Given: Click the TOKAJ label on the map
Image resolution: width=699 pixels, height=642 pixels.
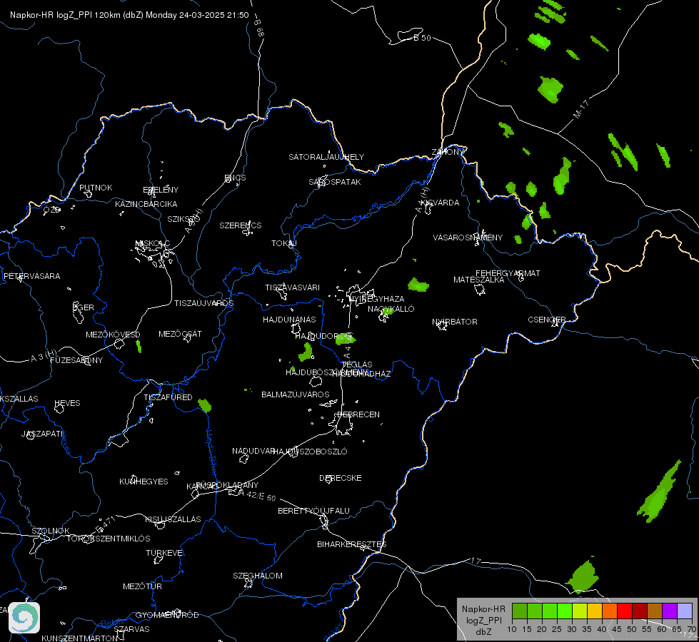Looking at the screenshot, I should (284, 243).
